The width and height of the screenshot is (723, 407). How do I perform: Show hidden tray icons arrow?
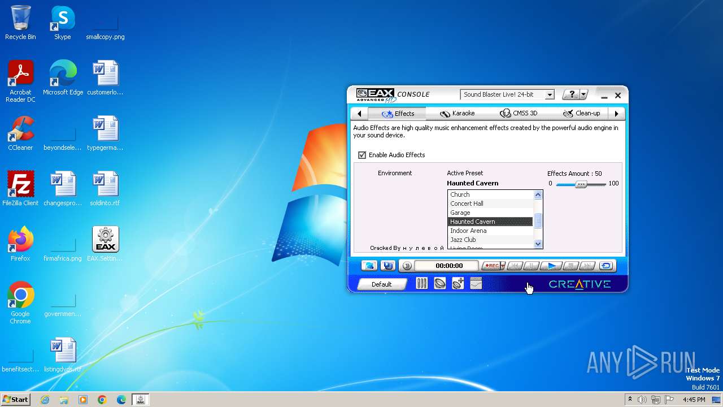(x=630, y=400)
